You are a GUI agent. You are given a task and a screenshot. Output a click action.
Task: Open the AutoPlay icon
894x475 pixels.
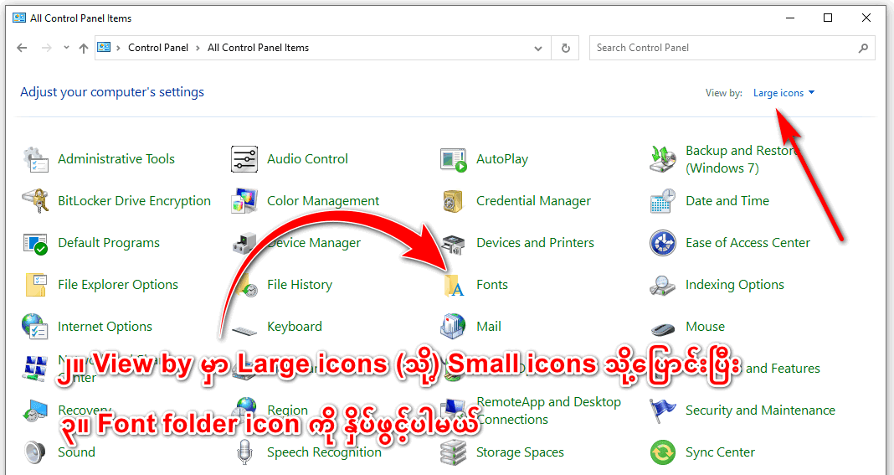pos(454,159)
